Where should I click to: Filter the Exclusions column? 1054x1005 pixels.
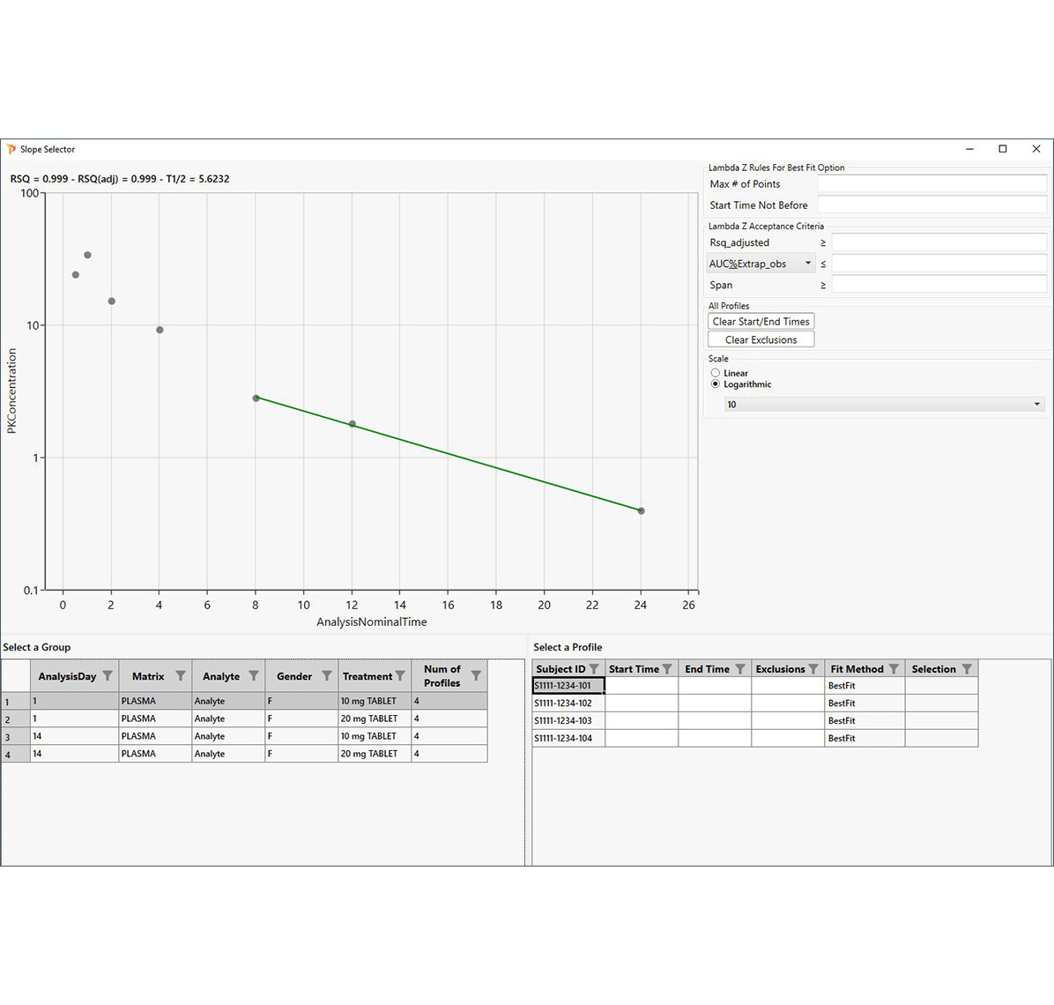click(813, 669)
